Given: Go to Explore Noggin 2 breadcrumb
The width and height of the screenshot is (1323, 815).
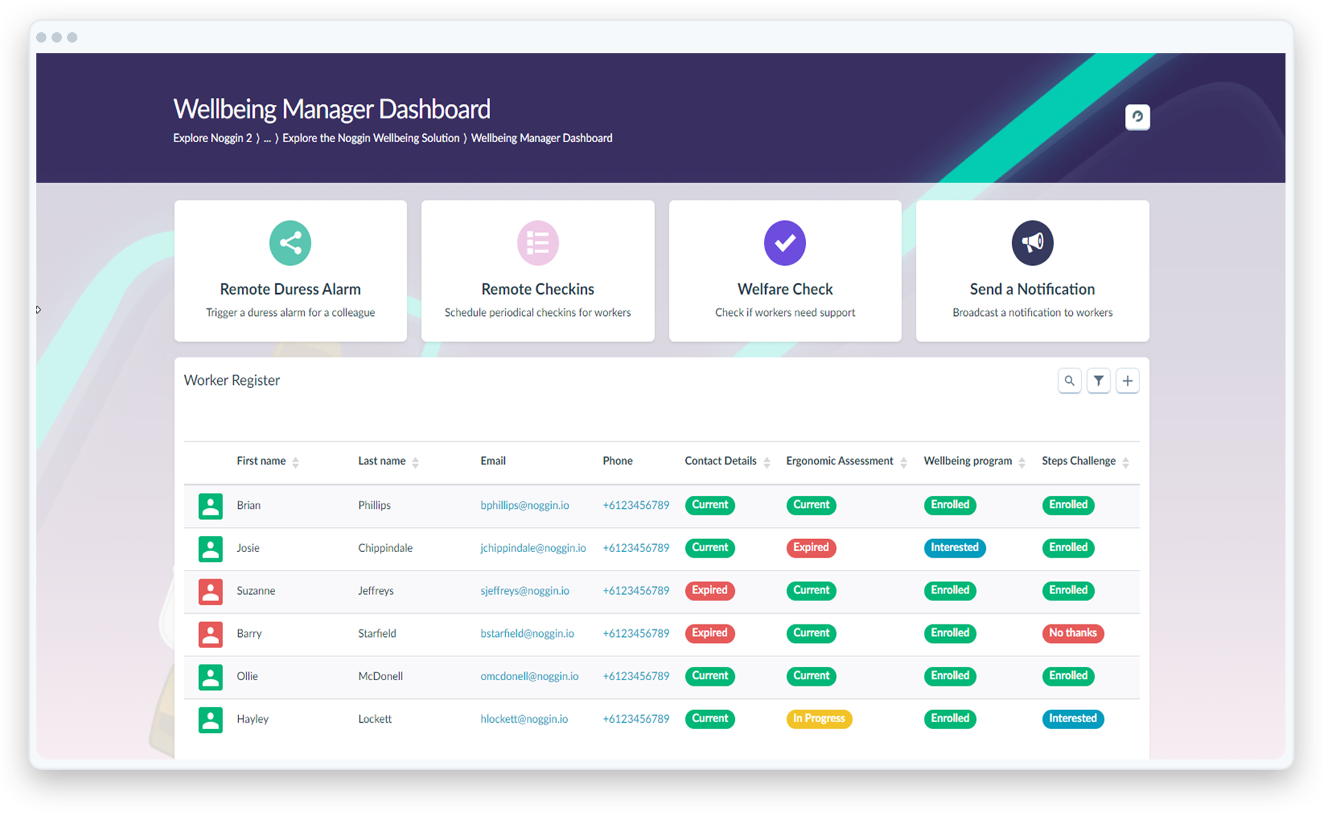Looking at the screenshot, I should [213, 138].
